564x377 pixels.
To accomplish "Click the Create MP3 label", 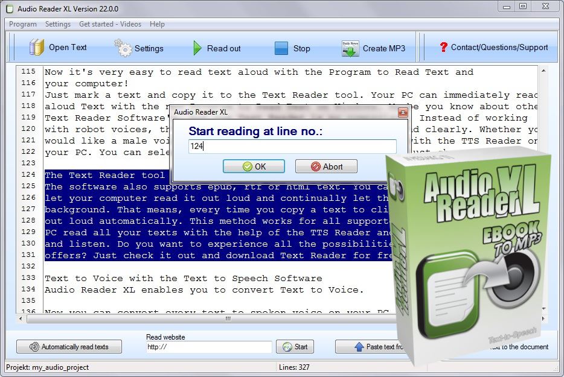I will coord(384,48).
